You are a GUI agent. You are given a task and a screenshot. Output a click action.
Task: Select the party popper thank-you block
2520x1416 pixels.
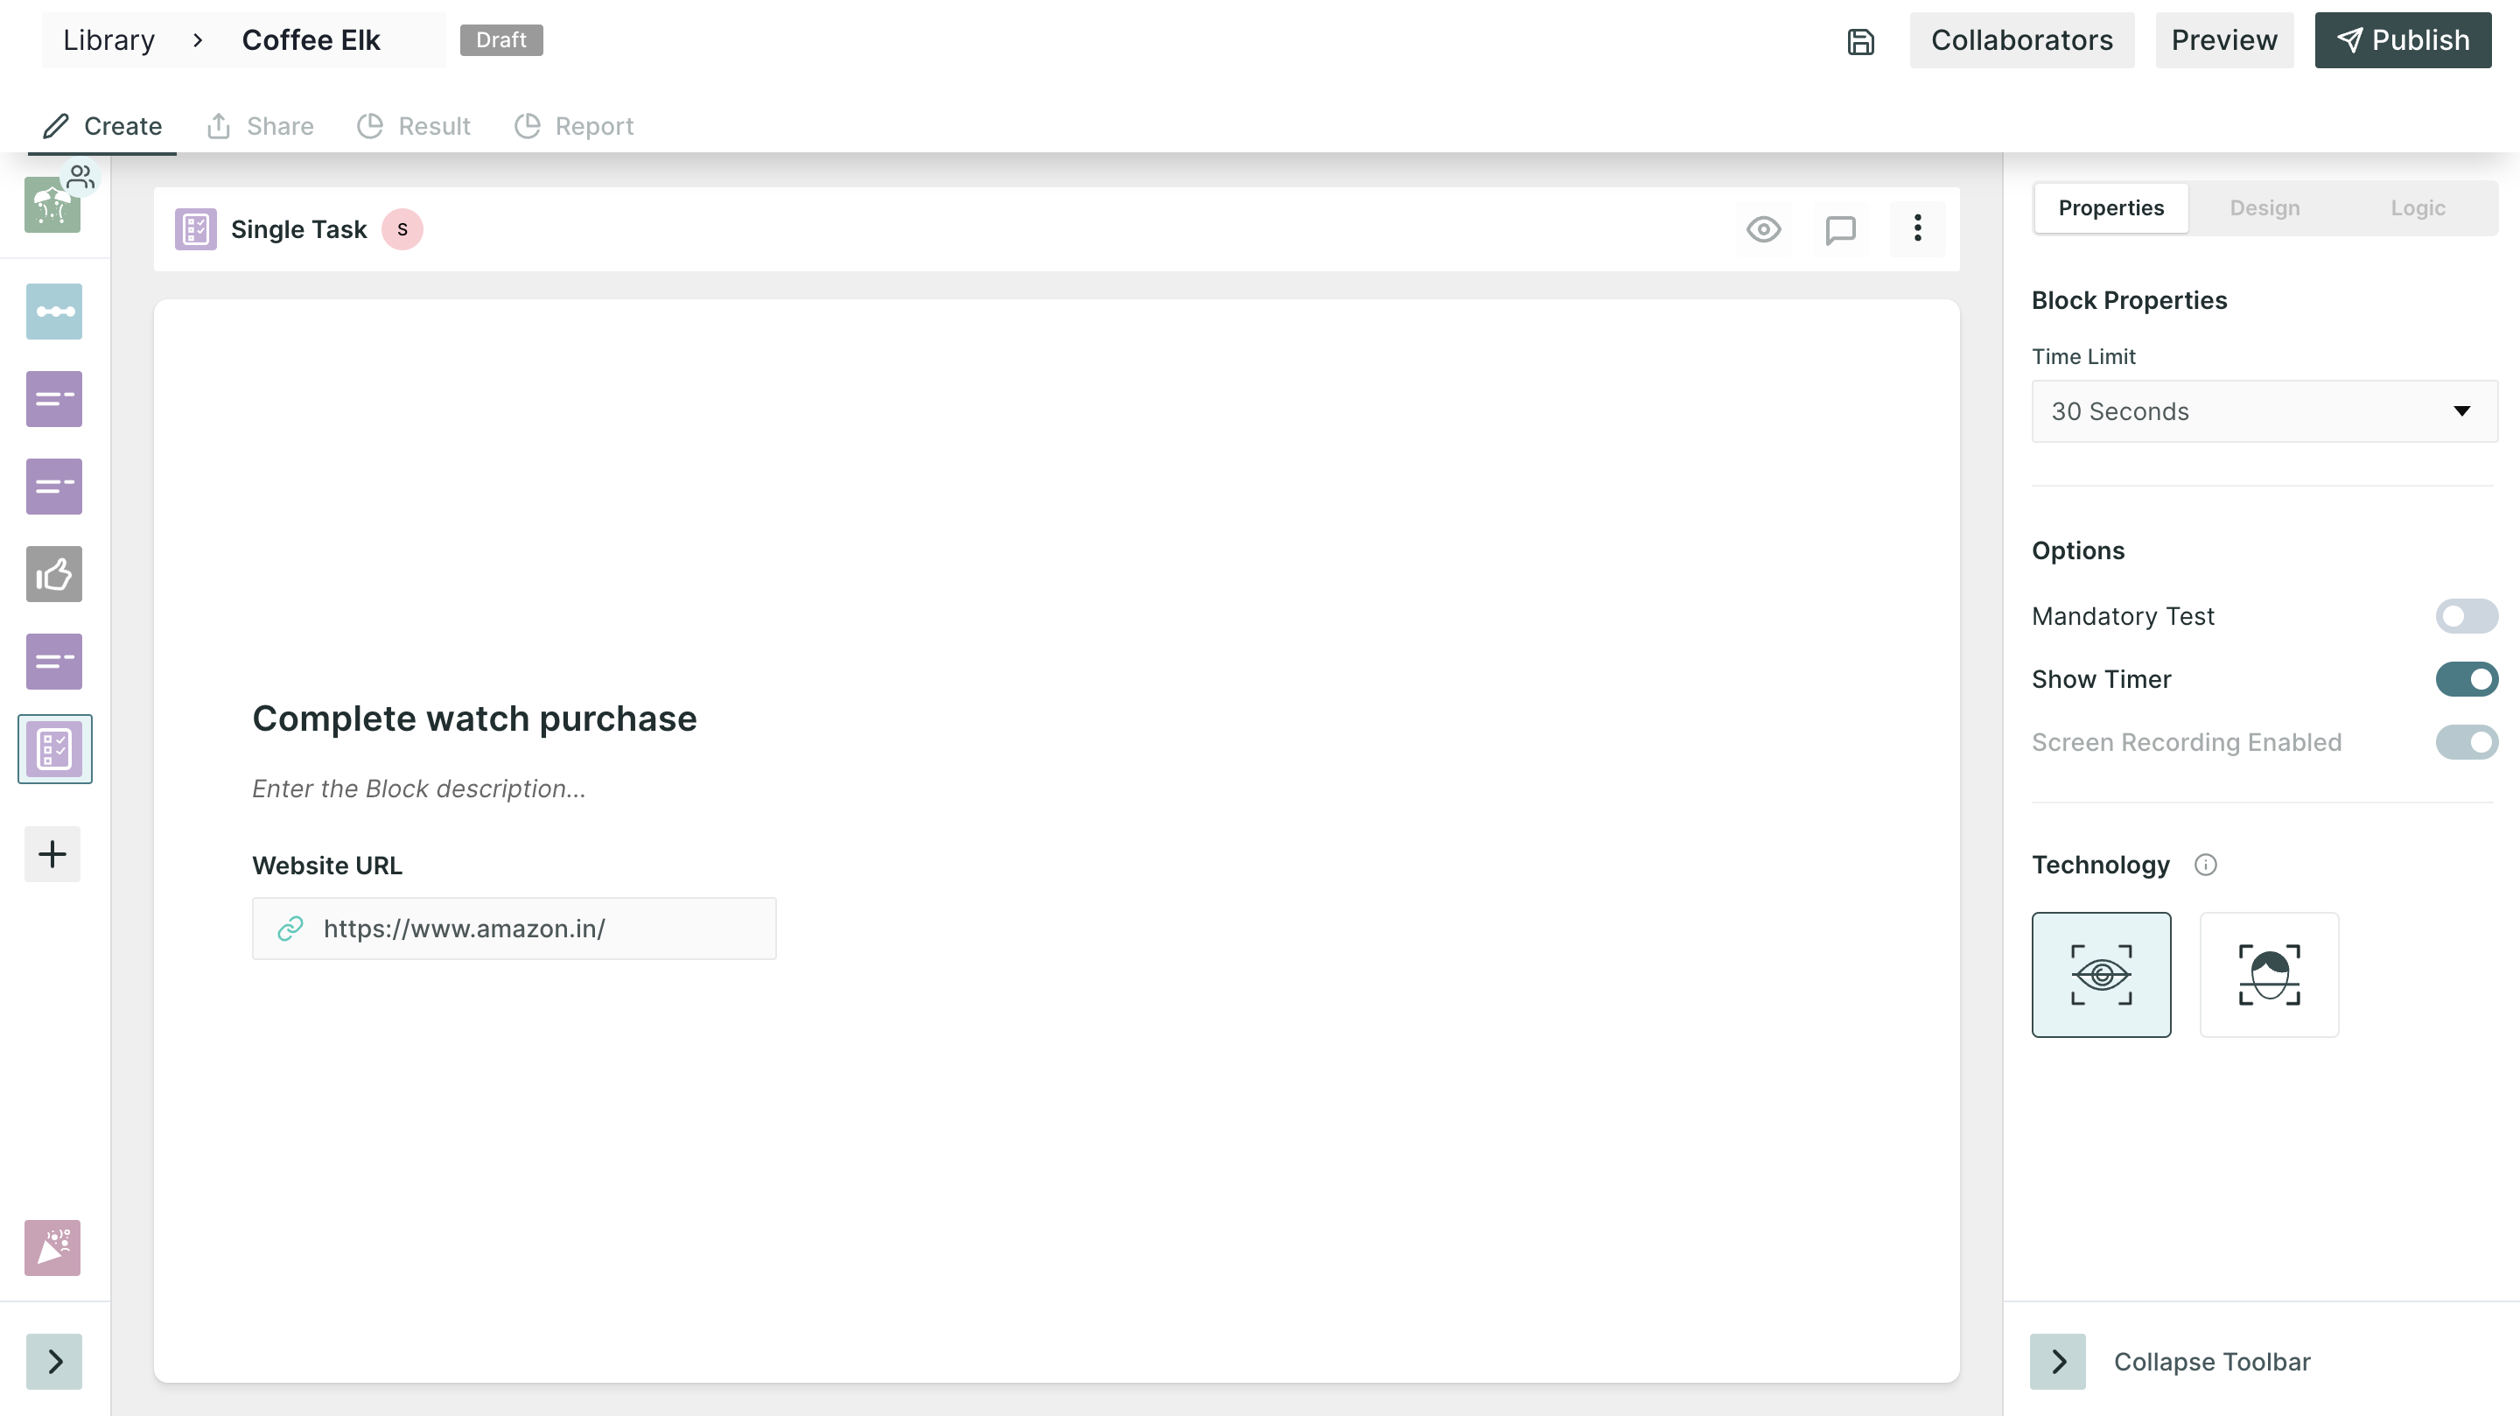coord(52,1248)
